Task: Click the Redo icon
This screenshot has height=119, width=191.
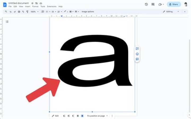Action: click(x=15, y=12)
